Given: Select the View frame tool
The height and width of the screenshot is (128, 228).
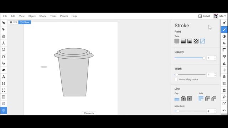Looking at the screenshot, I should click(4, 90).
